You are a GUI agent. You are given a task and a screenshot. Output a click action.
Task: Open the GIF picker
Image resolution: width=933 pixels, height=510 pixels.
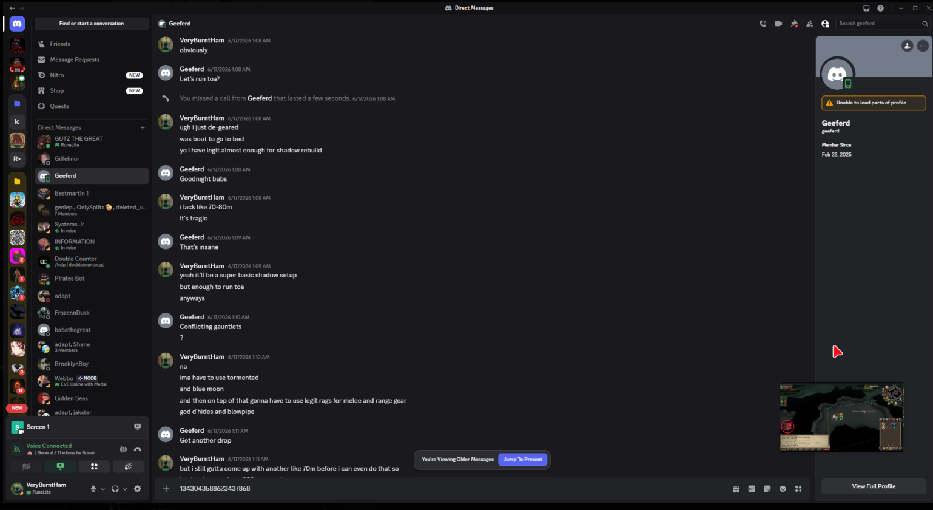pyautogui.click(x=752, y=489)
